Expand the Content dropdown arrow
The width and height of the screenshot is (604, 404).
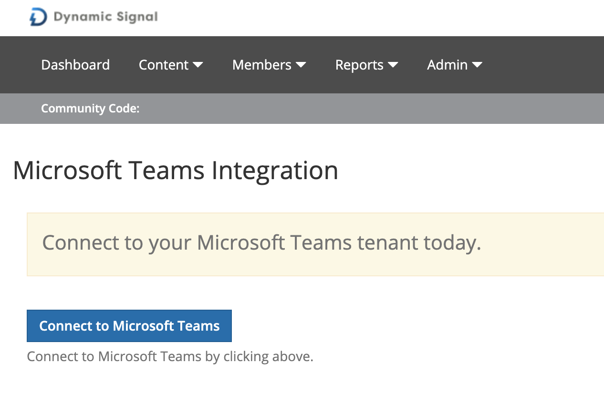[x=198, y=65]
